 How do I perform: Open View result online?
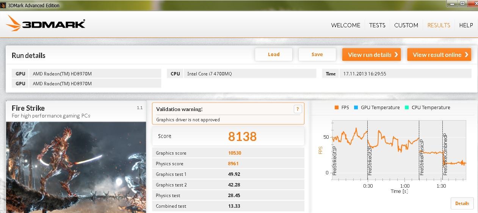click(x=439, y=55)
